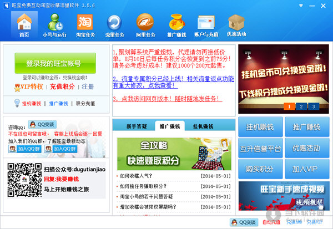The height and width of the screenshot is (229, 333).
Task: Click the promo banner 挂机金币可兑换现金啦
Action: 284,79
